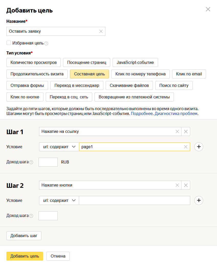Click help icon beside Шаг 1 Доход шага
The image size is (217, 267).
31,162
